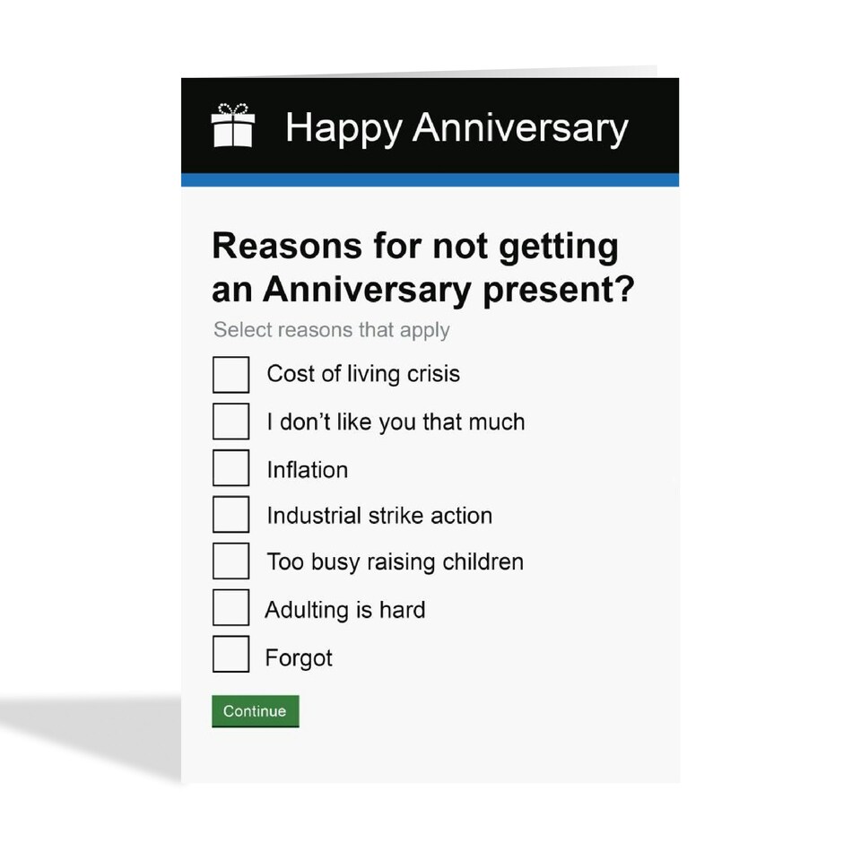Screen dimensions: 861x861
Task: Click the Cost of living crisis label text
Action: coord(363,374)
